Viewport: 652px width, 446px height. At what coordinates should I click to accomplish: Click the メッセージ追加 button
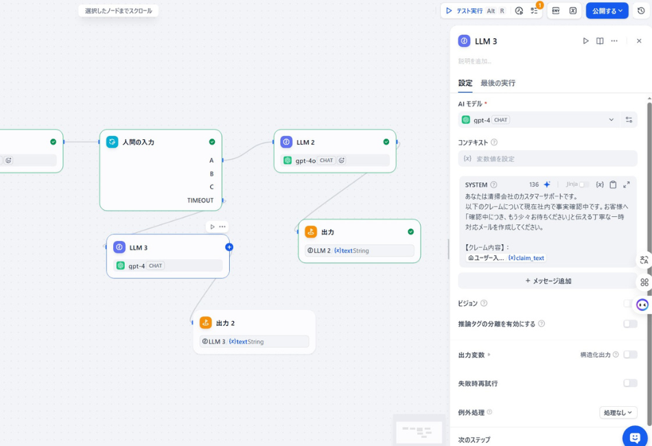(547, 280)
